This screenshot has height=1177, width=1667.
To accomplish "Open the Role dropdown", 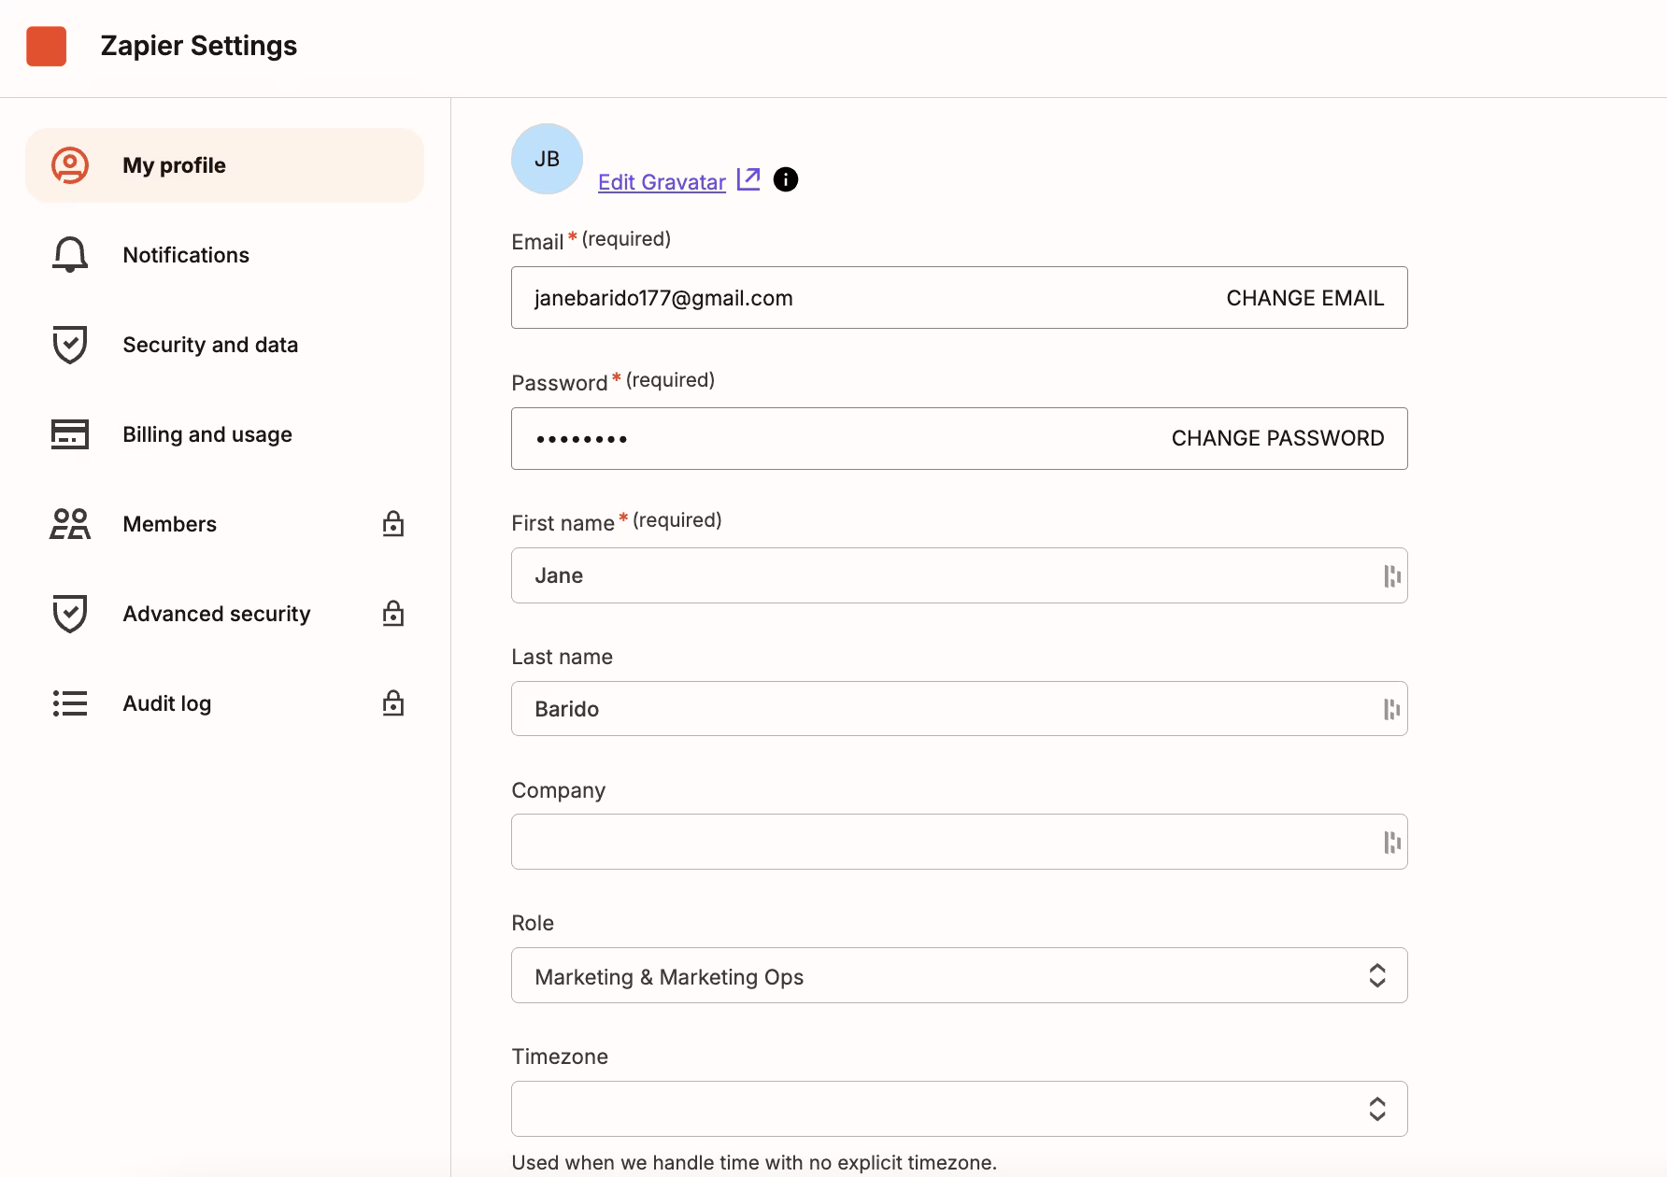I will click(960, 976).
